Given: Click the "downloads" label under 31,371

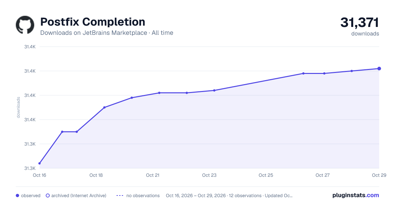Looking at the screenshot, I should coord(365,34).
